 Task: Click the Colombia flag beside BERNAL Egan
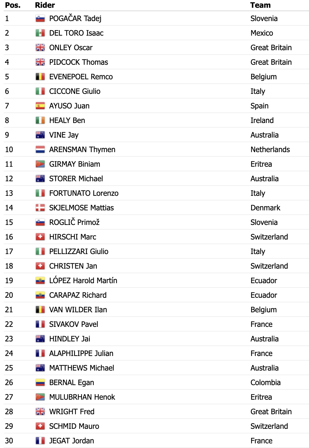[40, 383]
